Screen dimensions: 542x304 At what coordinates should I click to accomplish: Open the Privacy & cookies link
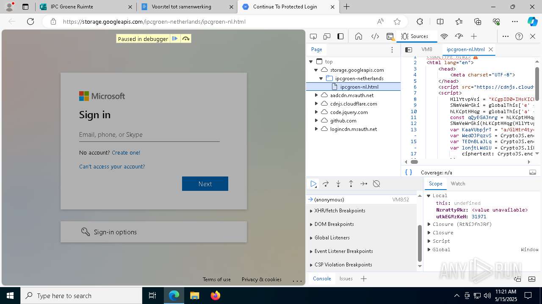pyautogui.click(x=262, y=280)
